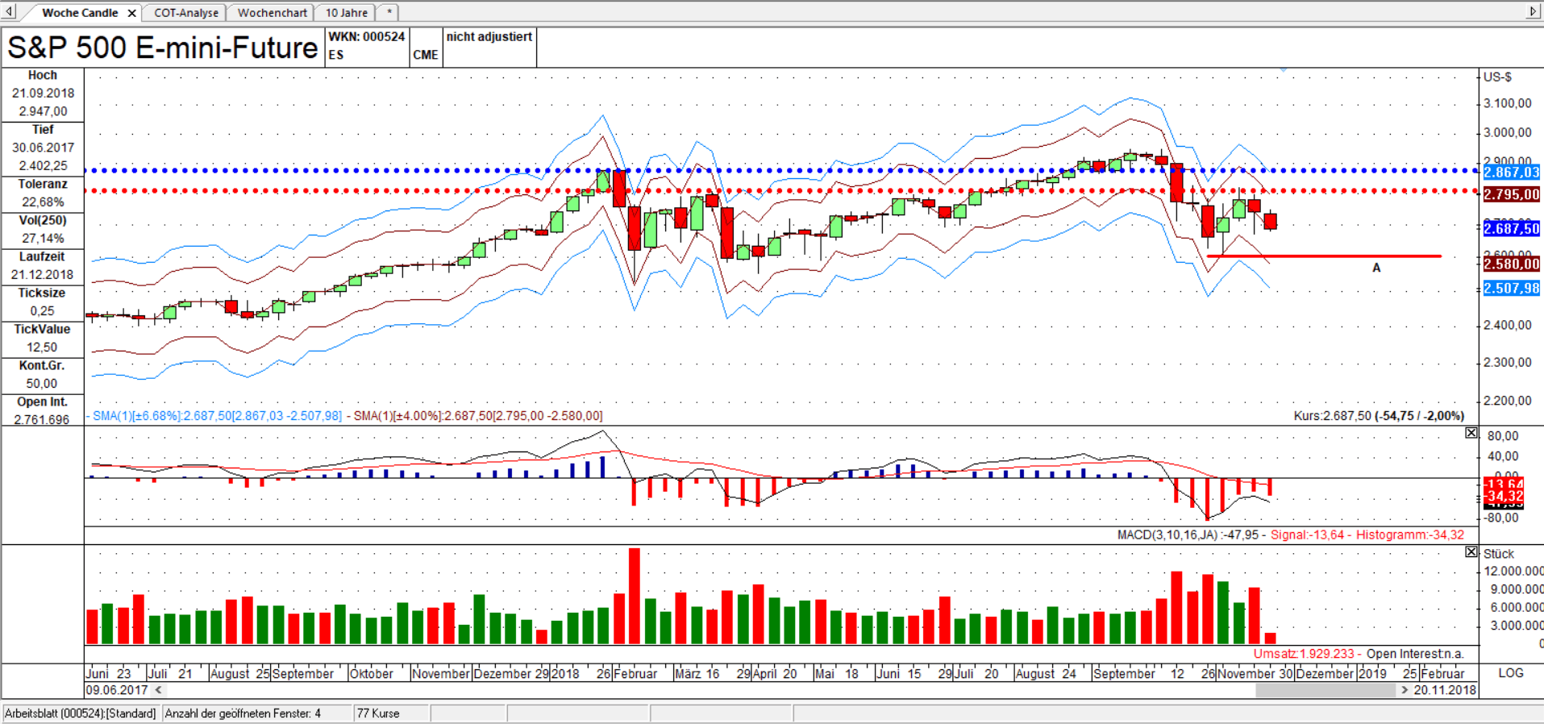Click the Kont.Gr. value 50,00
1544x724 pixels.
pyautogui.click(x=42, y=383)
